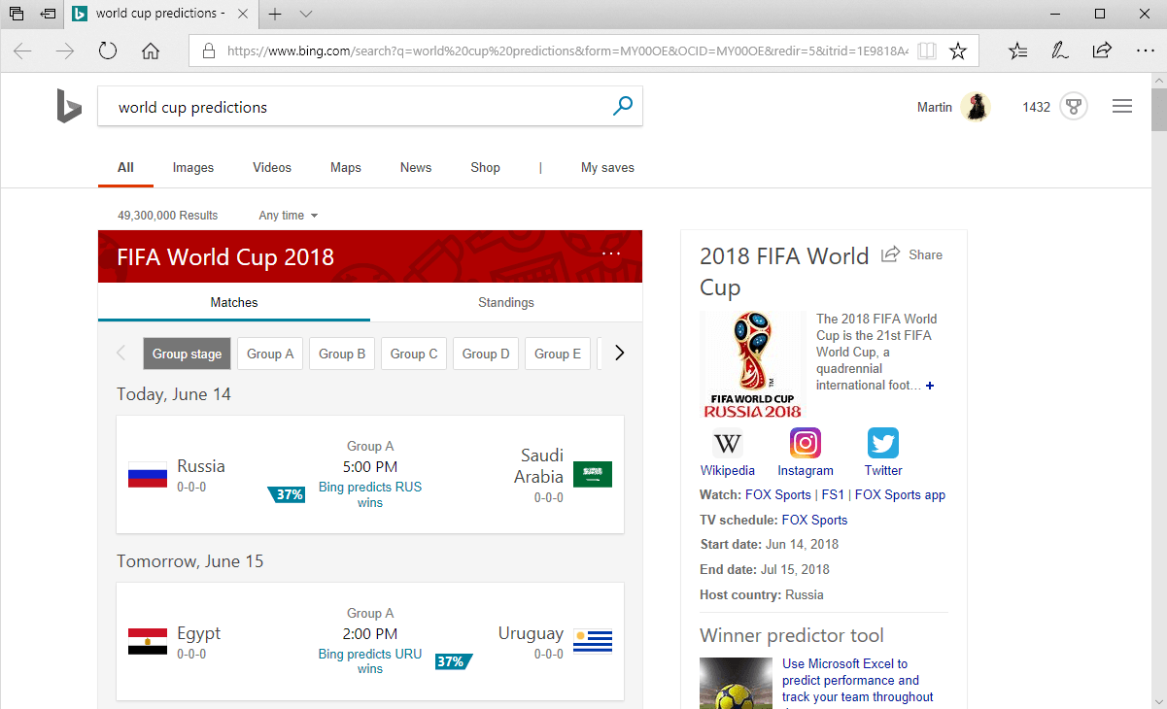Click the browser address bar URL
Image resolution: width=1167 pixels, height=709 pixels.
pos(567,51)
